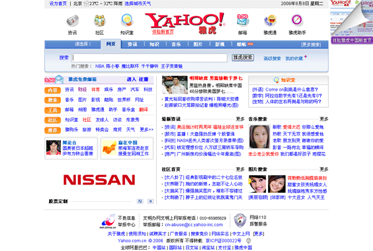Click the second photo in 图片搜索
The image size is (373, 251).
(x=277, y=184)
